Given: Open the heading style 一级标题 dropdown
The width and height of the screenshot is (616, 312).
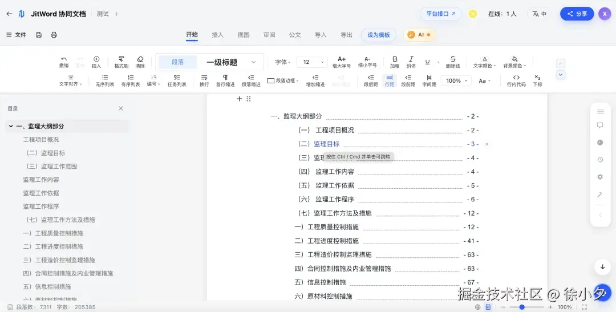Looking at the screenshot, I should (231, 62).
